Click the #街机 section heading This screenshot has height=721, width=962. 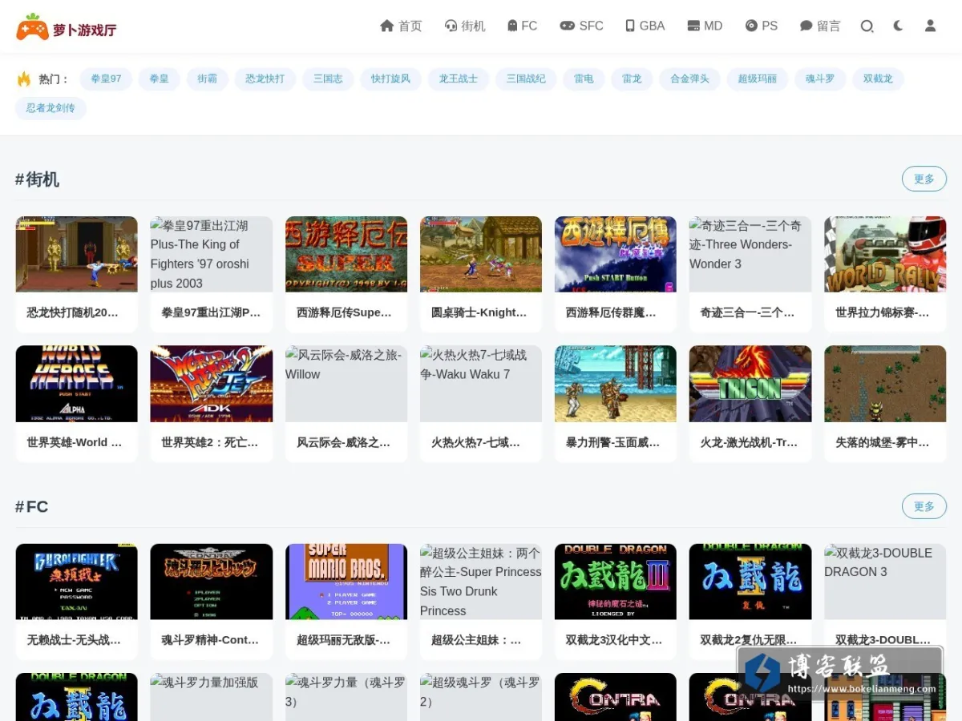[x=38, y=179]
